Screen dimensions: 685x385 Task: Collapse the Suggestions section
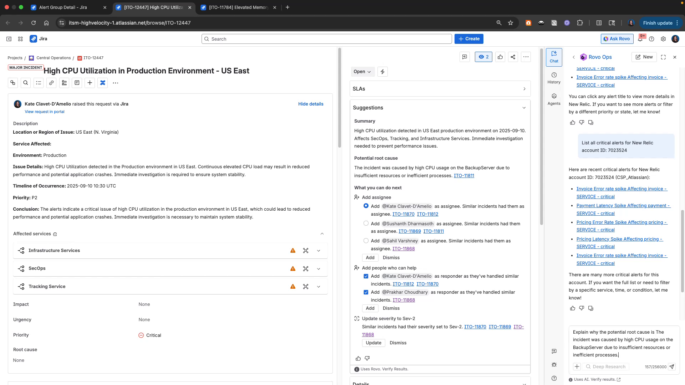coord(524,108)
